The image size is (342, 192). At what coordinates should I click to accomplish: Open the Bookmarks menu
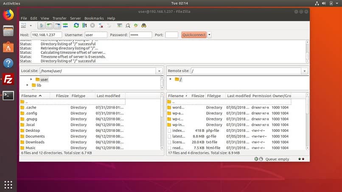coord(94,18)
